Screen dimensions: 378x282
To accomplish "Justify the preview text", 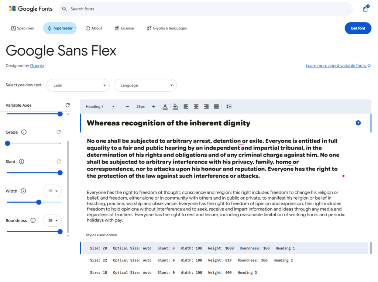I will click(216, 106).
